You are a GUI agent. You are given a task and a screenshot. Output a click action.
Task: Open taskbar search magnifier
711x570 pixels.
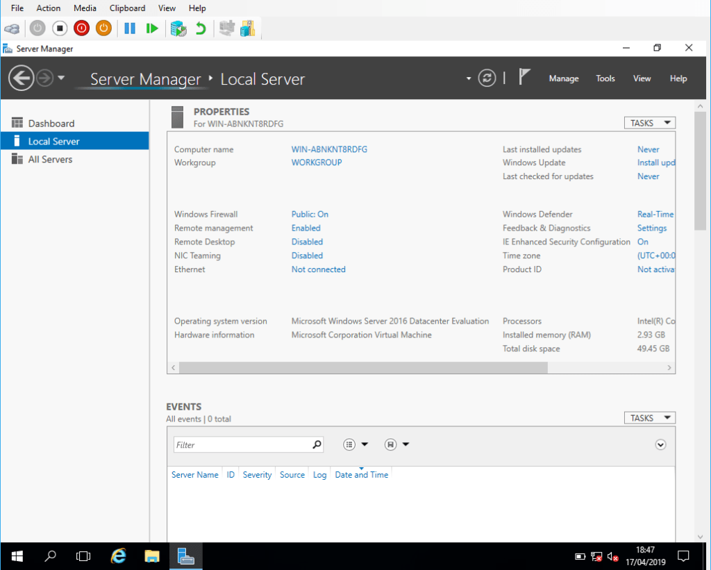tap(50, 556)
